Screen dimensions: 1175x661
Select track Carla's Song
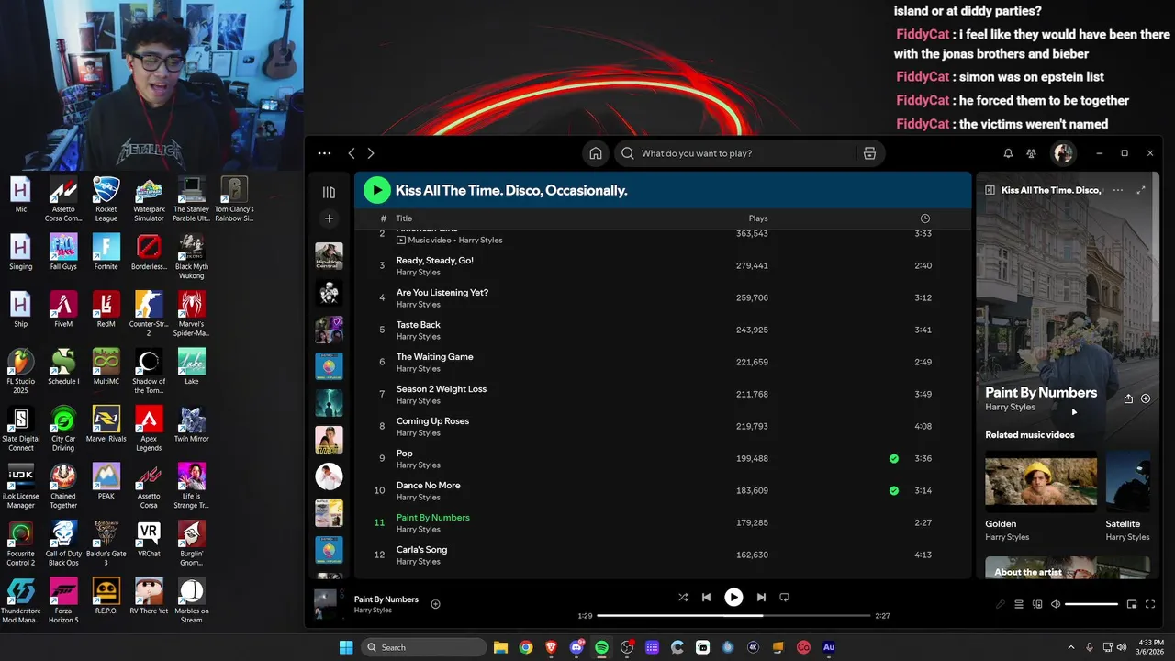[x=663, y=555]
